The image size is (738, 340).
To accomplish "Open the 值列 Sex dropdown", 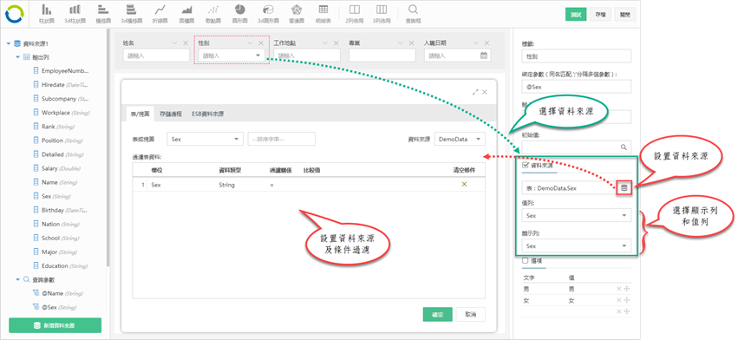I will 576,216.
